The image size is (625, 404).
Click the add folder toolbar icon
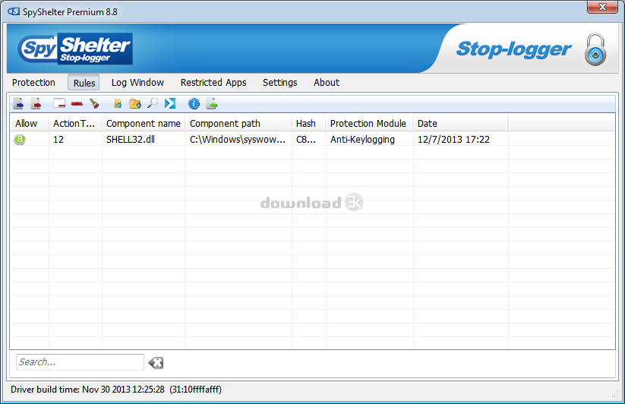pos(135,103)
